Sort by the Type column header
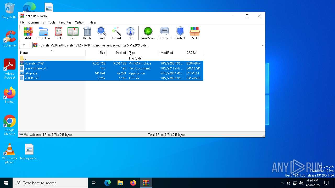This screenshot has width=335, height=188. click(x=143, y=53)
